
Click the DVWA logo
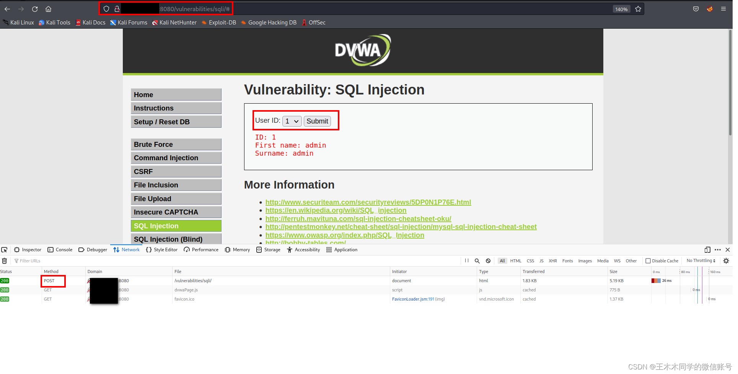click(363, 50)
